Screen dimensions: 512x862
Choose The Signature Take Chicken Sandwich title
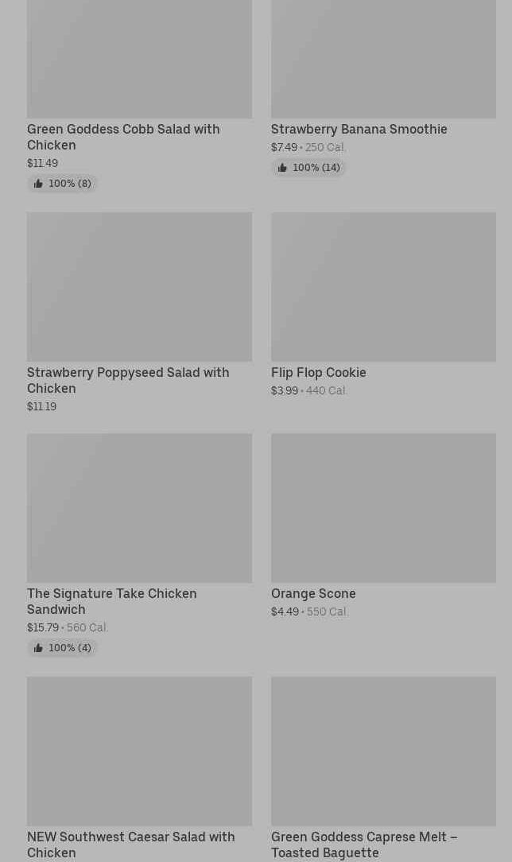111,601
